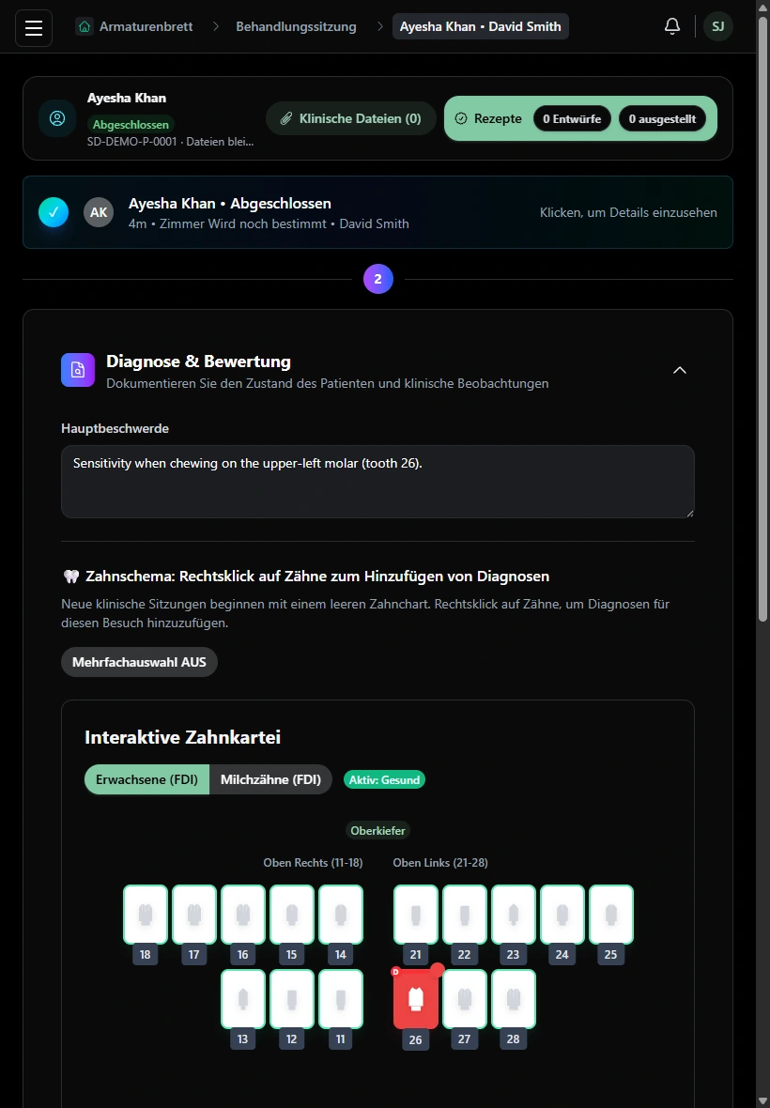The height and width of the screenshot is (1108, 770).
Task: Select tooth 23 in the chart
Action: [513, 915]
